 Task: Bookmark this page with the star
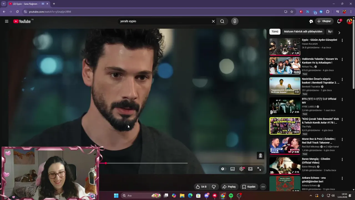pos(292,12)
